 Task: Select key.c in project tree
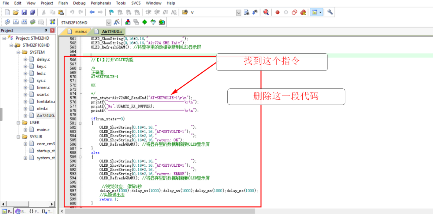click(x=41, y=66)
